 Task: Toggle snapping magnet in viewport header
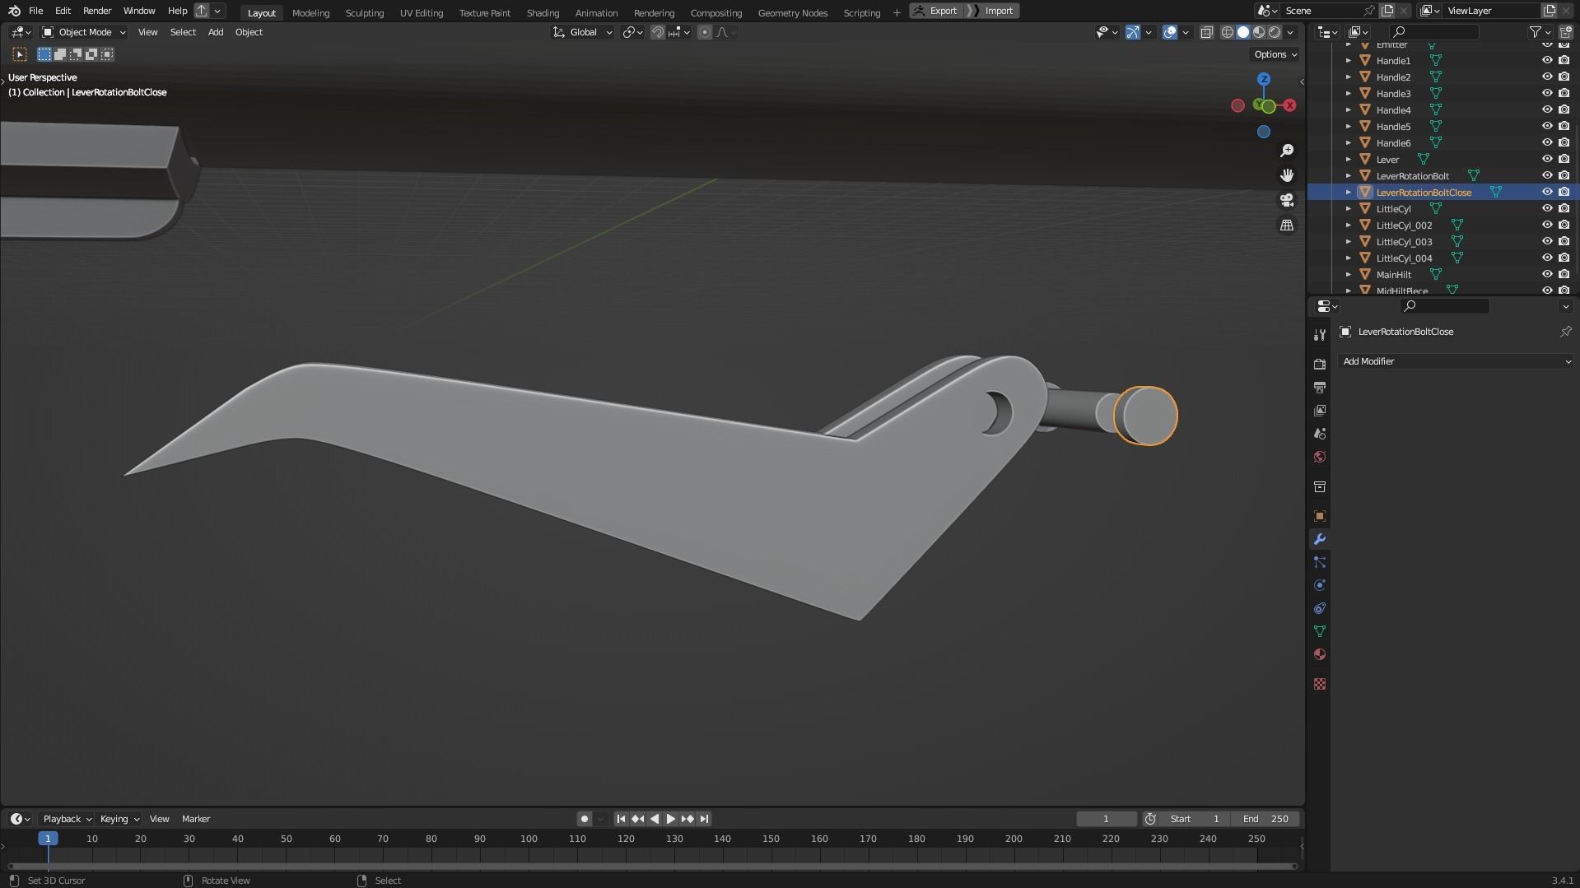pos(658,32)
